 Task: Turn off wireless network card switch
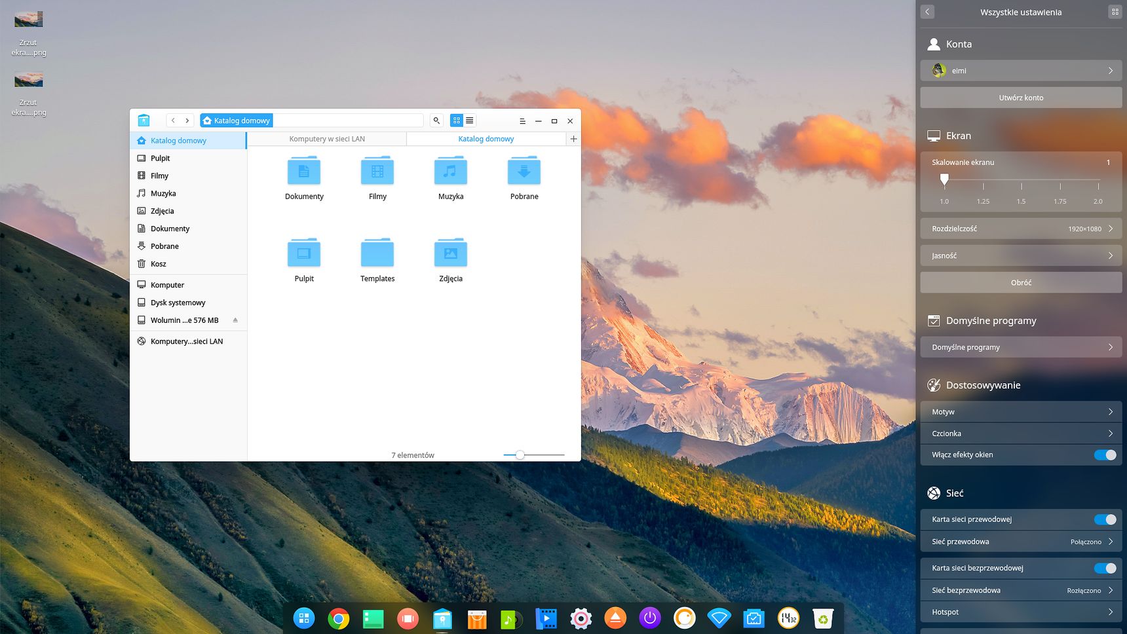[x=1105, y=568]
